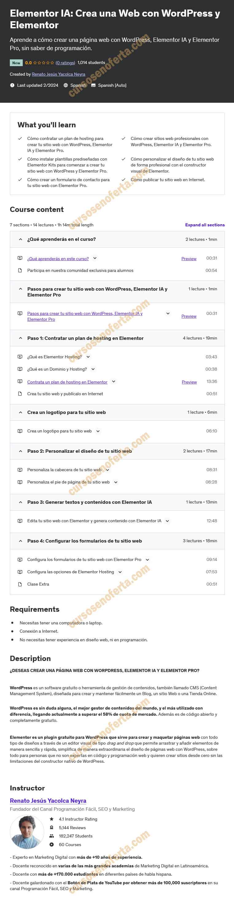
Task: Click Preview for Contrata un plan de hosting
Action: click(x=189, y=382)
